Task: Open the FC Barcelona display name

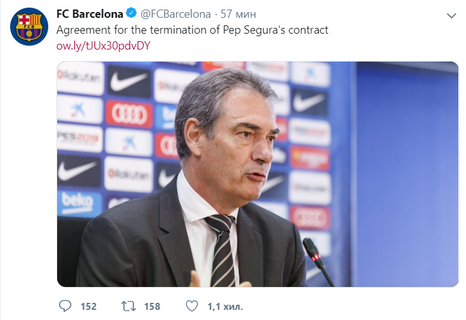Action: pyautogui.click(x=90, y=14)
